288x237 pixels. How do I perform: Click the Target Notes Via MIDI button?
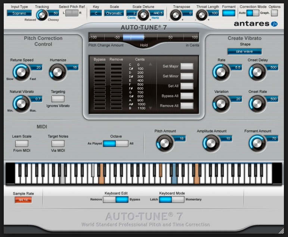tap(58, 143)
